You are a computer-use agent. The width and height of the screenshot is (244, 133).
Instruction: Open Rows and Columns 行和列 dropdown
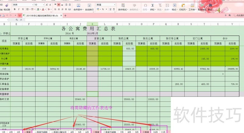pyautogui.click(x=183, y=7)
